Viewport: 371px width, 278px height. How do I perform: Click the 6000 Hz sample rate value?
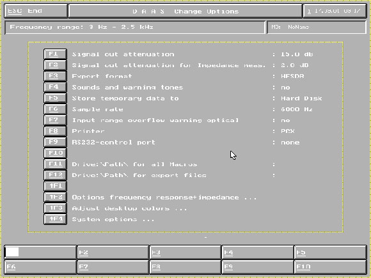click(297, 109)
